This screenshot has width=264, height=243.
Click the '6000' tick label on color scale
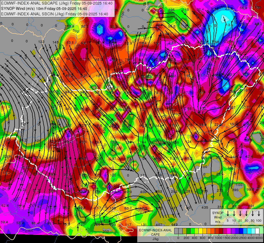tap(259, 238)
